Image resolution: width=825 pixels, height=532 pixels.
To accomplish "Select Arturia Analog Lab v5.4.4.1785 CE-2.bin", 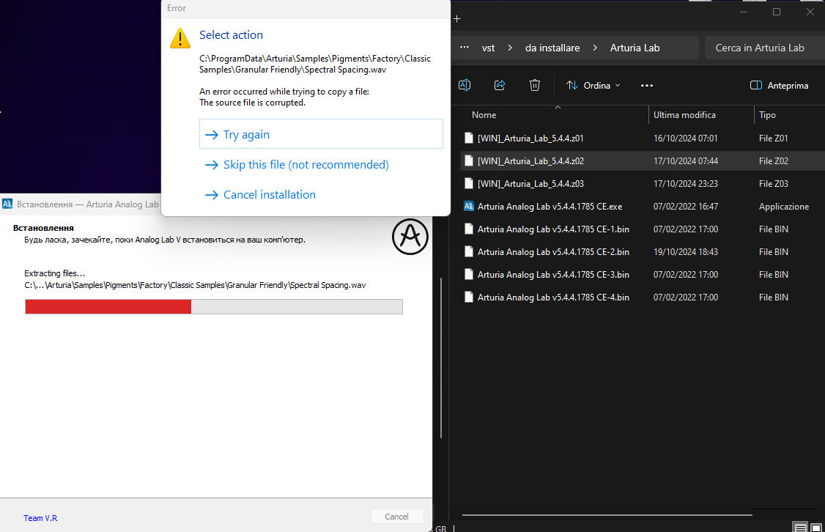I will (x=553, y=251).
